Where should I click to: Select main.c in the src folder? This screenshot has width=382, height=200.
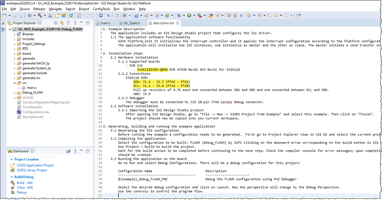[32, 88]
